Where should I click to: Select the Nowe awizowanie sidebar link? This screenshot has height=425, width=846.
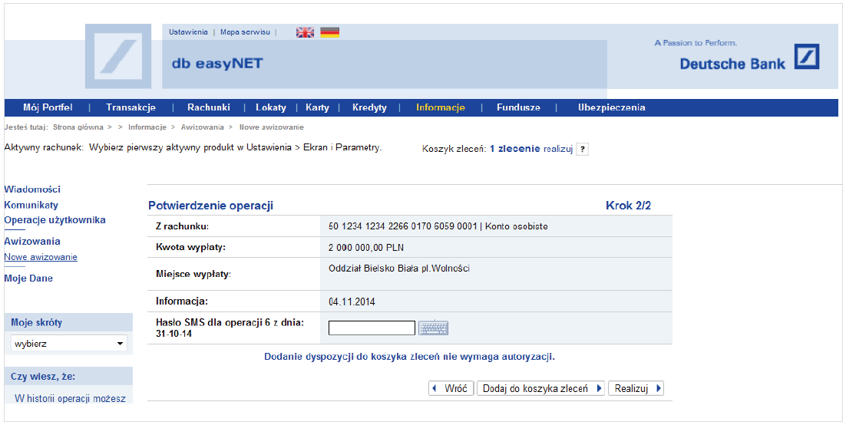[x=41, y=257]
